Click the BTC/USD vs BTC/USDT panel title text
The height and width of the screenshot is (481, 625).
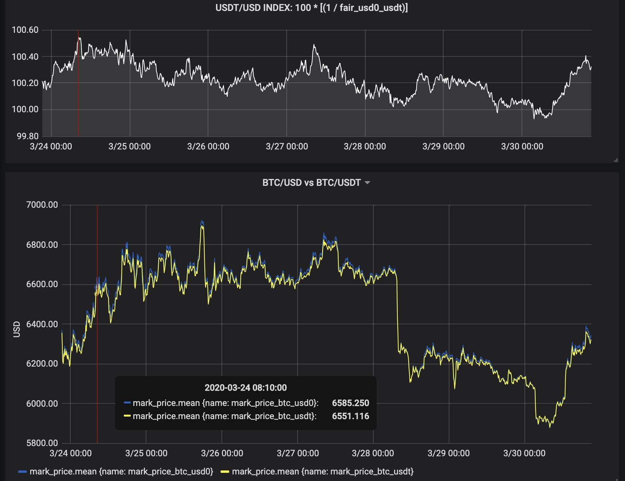[x=311, y=183]
